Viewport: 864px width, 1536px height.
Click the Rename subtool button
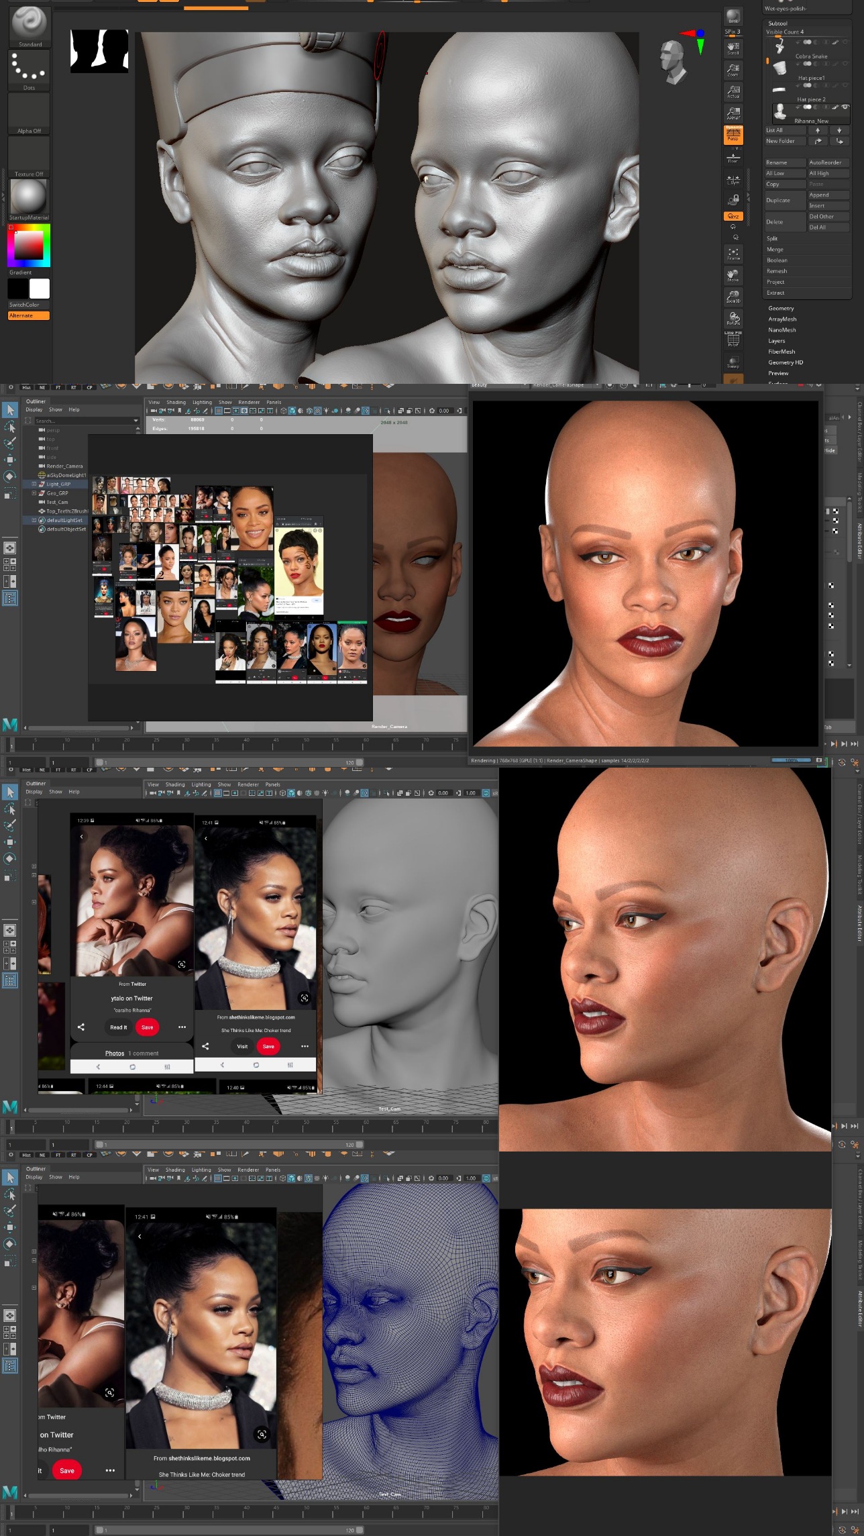point(786,162)
